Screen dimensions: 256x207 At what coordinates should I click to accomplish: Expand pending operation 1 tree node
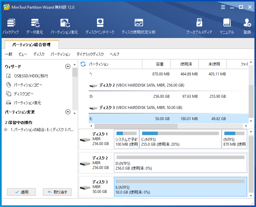click(6, 130)
